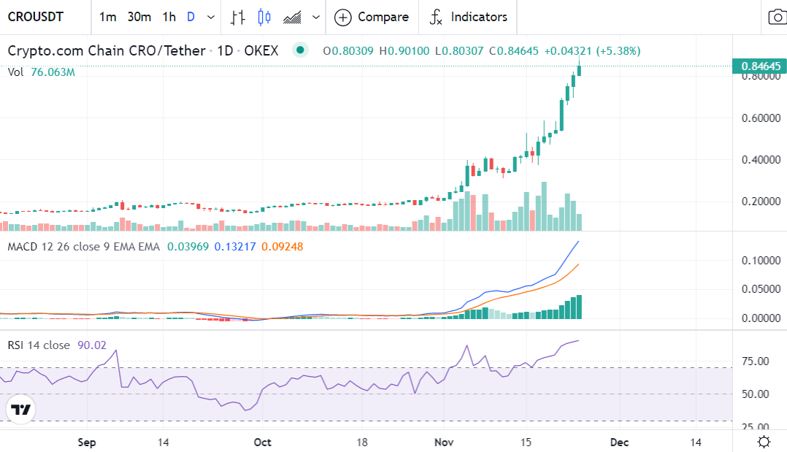This screenshot has height=452, width=787.
Task: Click the 0.84645 current price label
Action: (x=761, y=66)
